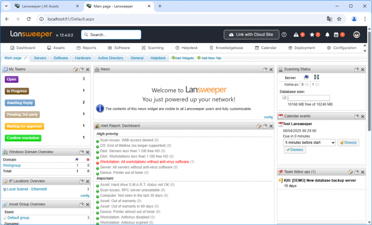The width and height of the screenshot is (372, 225).
Task: Click the Add New Tab link
Action: pyautogui.click(x=210, y=57)
